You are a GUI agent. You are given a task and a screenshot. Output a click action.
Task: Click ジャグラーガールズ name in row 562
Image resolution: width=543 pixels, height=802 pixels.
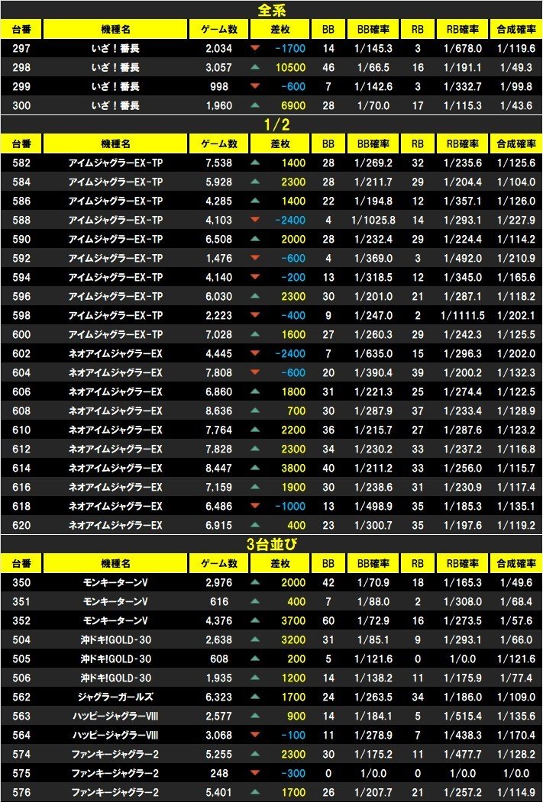pyautogui.click(x=115, y=697)
